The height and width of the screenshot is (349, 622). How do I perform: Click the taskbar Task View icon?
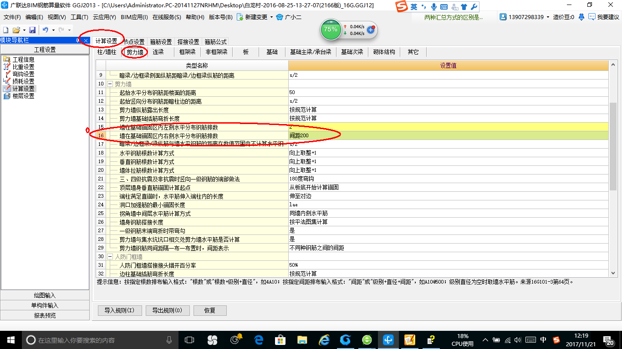click(189, 339)
